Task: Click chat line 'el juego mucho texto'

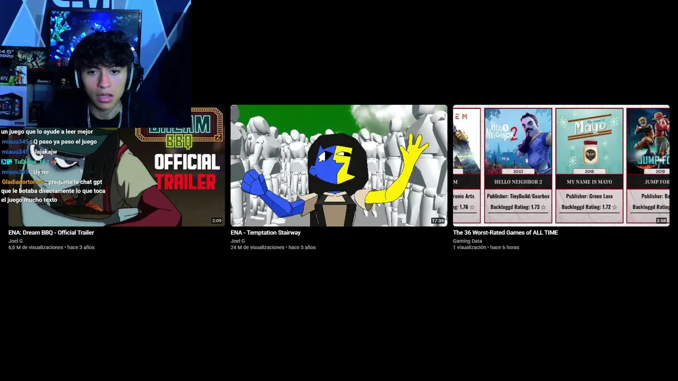Action: (x=29, y=200)
